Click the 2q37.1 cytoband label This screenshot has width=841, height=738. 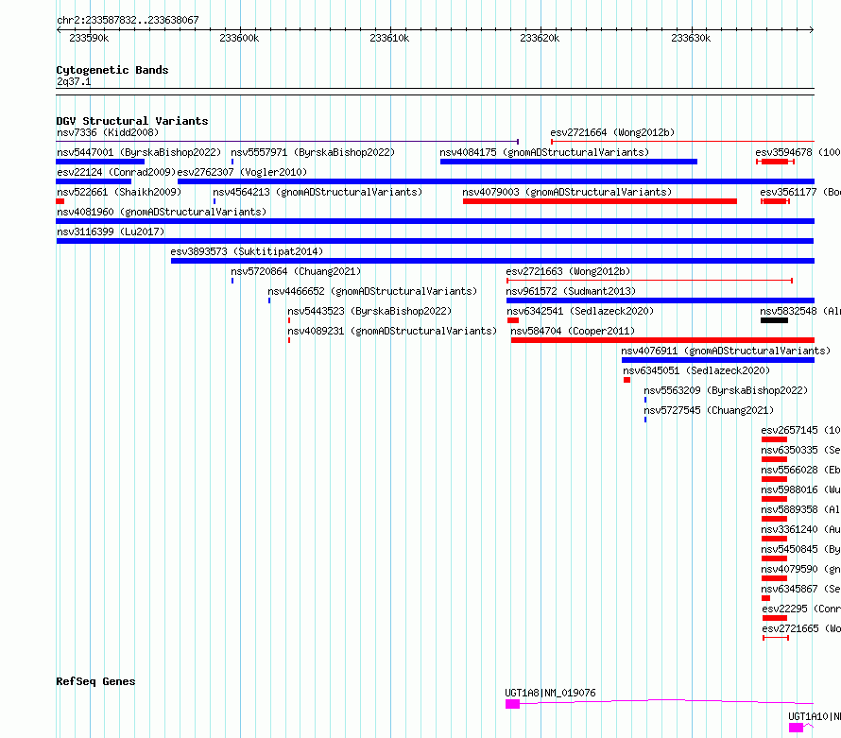point(74,81)
